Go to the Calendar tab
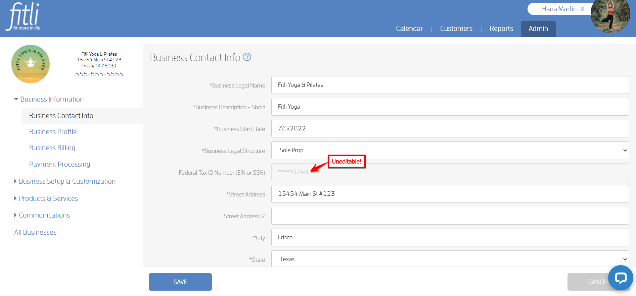636x296 pixels. click(409, 28)
